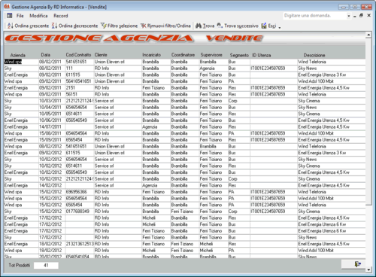Click the Supervisore column header

211,55
